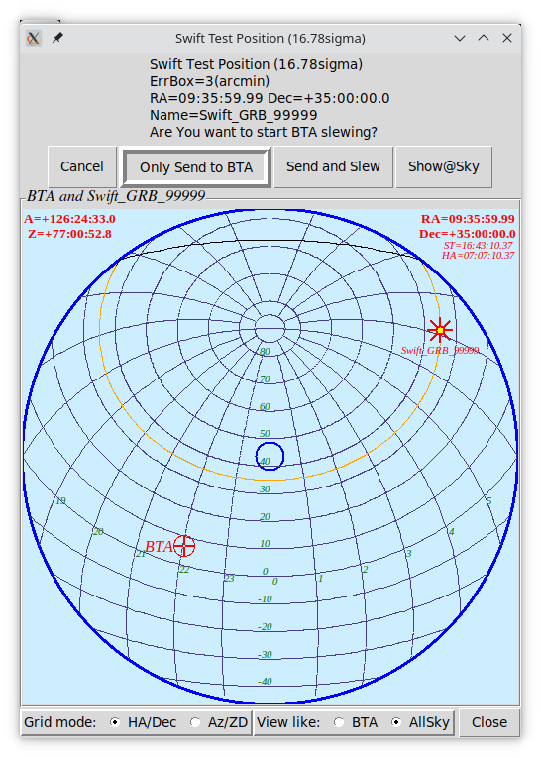Screen dimensions: 541x758
Task: Close the dialog with titlebar X
Action: [x=507, y=38]
